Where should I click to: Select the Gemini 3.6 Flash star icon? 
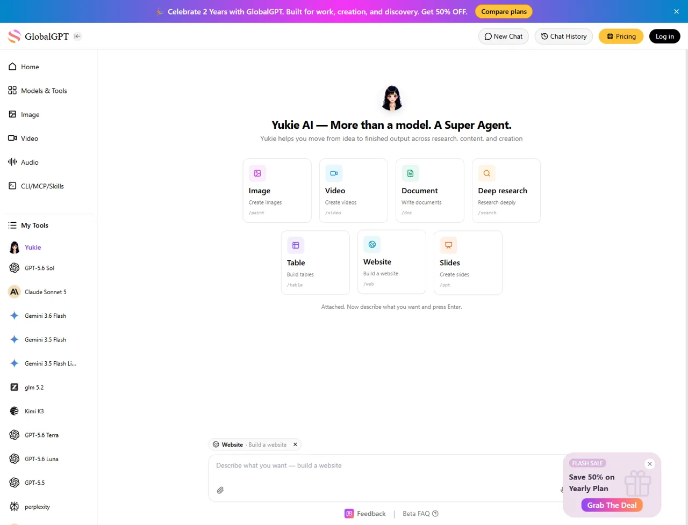pos(15,316)
